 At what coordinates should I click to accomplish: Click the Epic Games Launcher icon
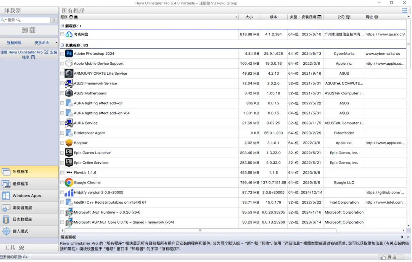pyautogui.click(x=69, y=153)
